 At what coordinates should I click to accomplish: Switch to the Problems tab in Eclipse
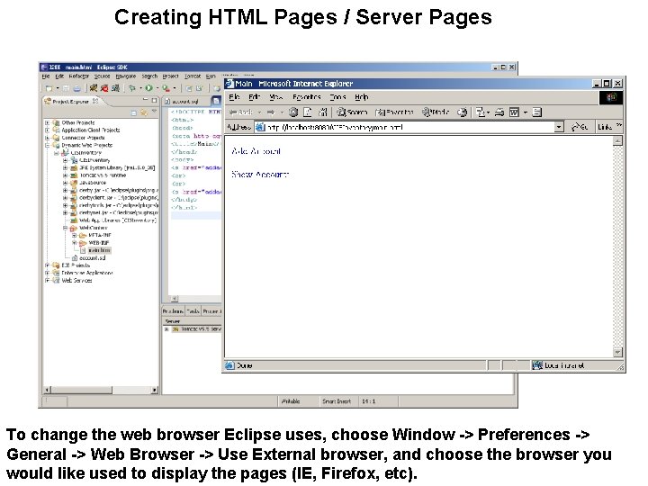pos(173,311)
